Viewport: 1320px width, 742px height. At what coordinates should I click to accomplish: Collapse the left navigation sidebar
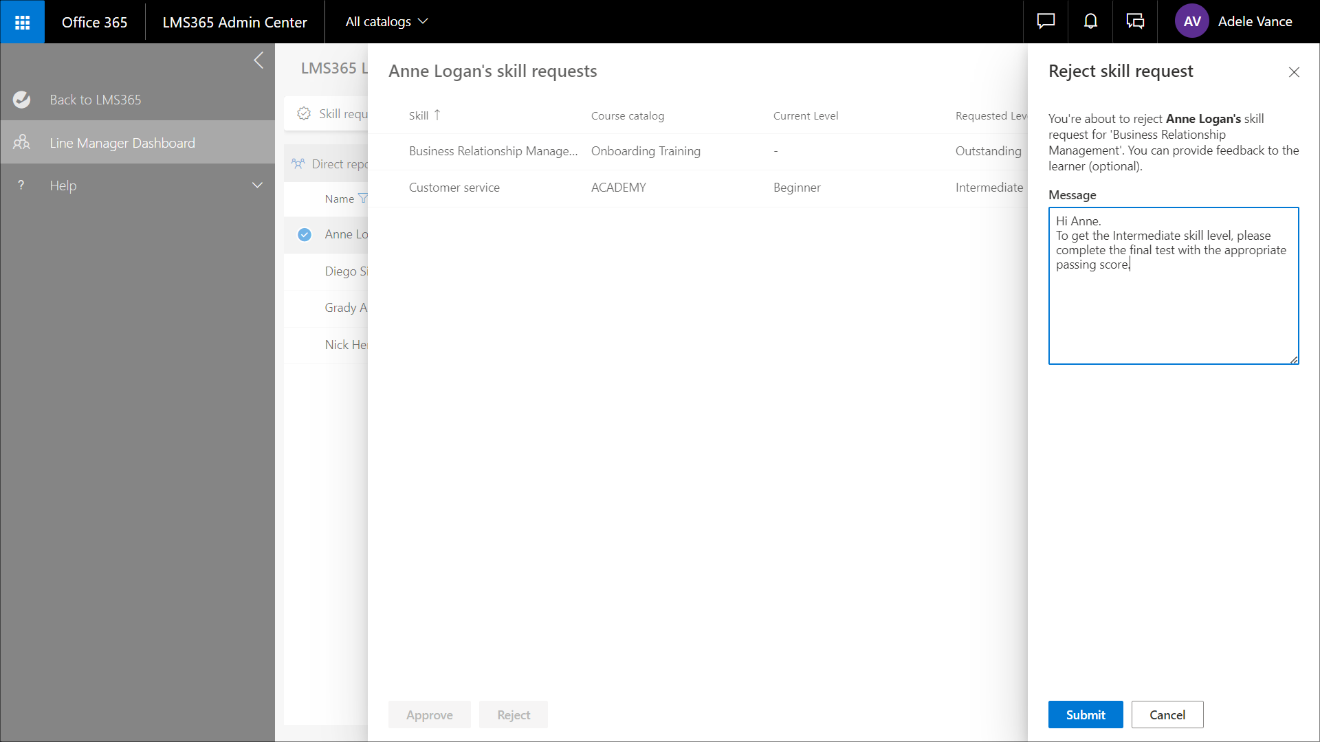pos(258,60)
